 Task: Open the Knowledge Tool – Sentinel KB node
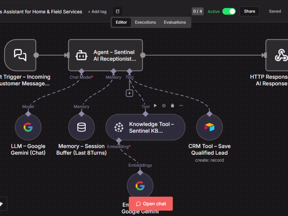click(x=145, y=127)
